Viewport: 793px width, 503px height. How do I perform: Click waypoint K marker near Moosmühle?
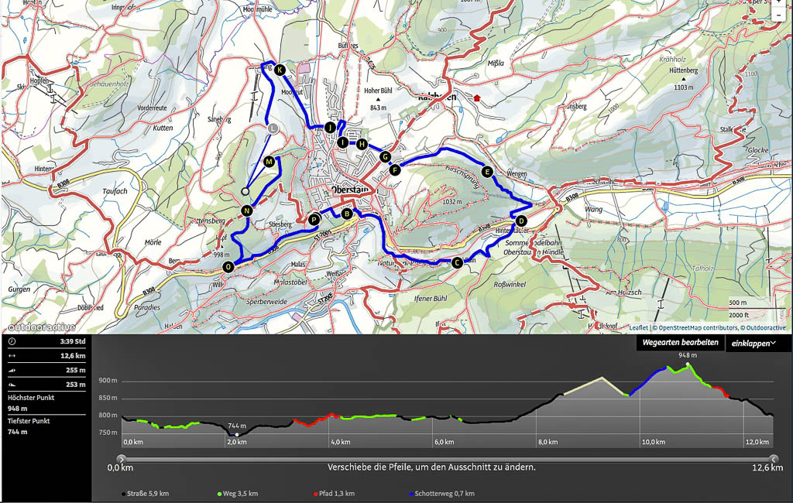(280, 70)
